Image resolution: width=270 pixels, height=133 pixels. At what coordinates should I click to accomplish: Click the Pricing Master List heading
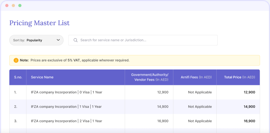(39, 23)
